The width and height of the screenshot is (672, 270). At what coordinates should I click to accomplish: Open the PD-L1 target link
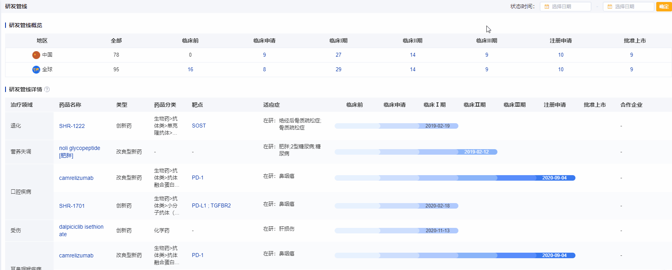pos(199,206)
